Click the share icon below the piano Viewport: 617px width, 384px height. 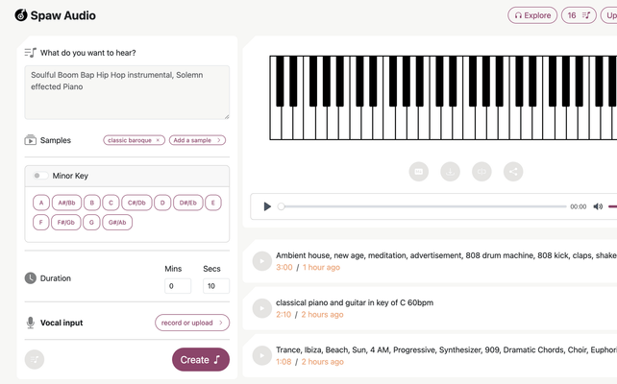[x=513, y=172]
